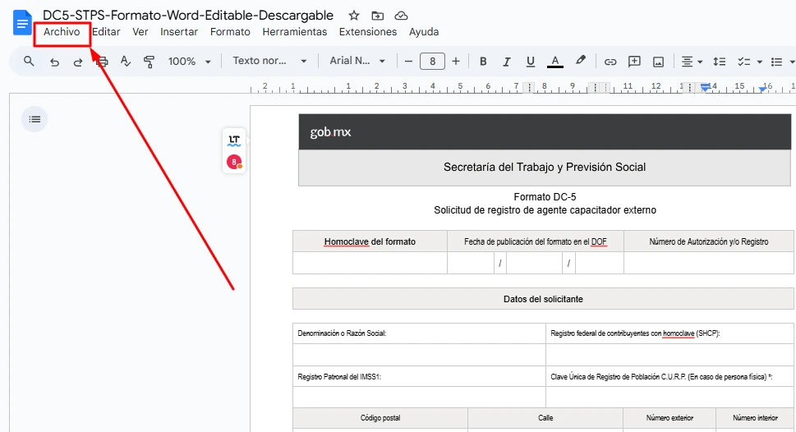
Task: Undo the last action
Action: pyautogui.click(x=54, y=62)
